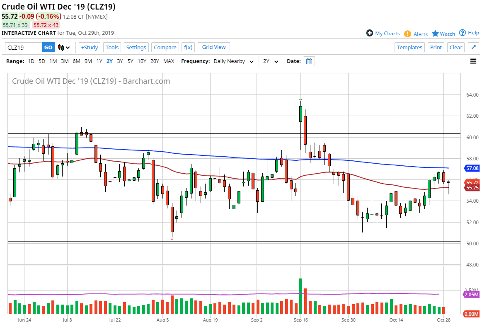
Task: Select the 1Y range option
Action: [99, 61]
